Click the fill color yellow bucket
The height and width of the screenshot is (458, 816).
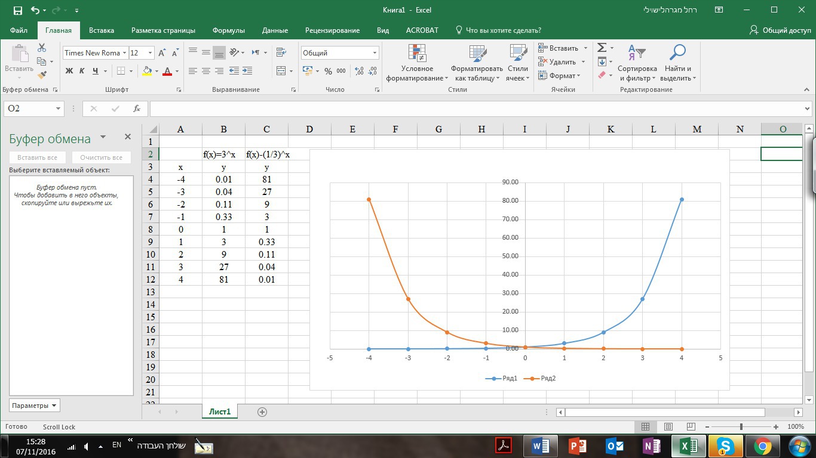pos(147,71)
